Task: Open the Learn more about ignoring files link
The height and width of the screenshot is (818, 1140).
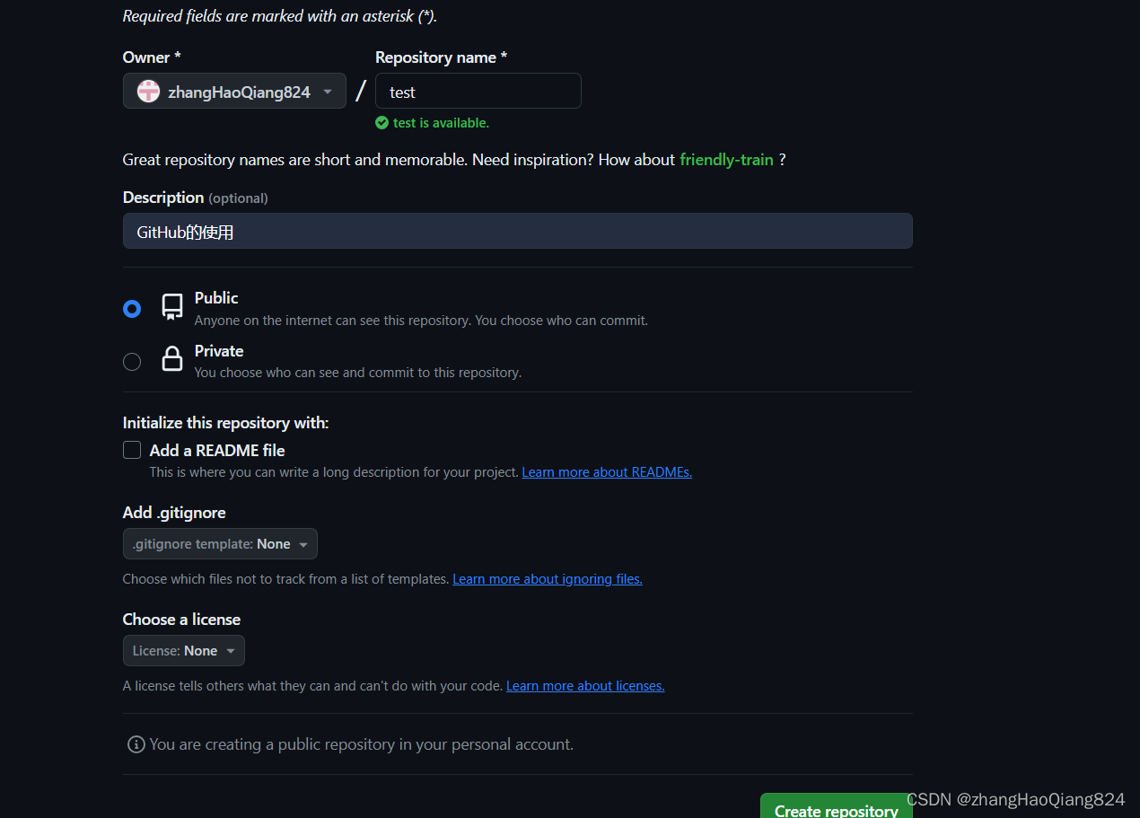Action: pyautogui.click(x=548, y=579)
